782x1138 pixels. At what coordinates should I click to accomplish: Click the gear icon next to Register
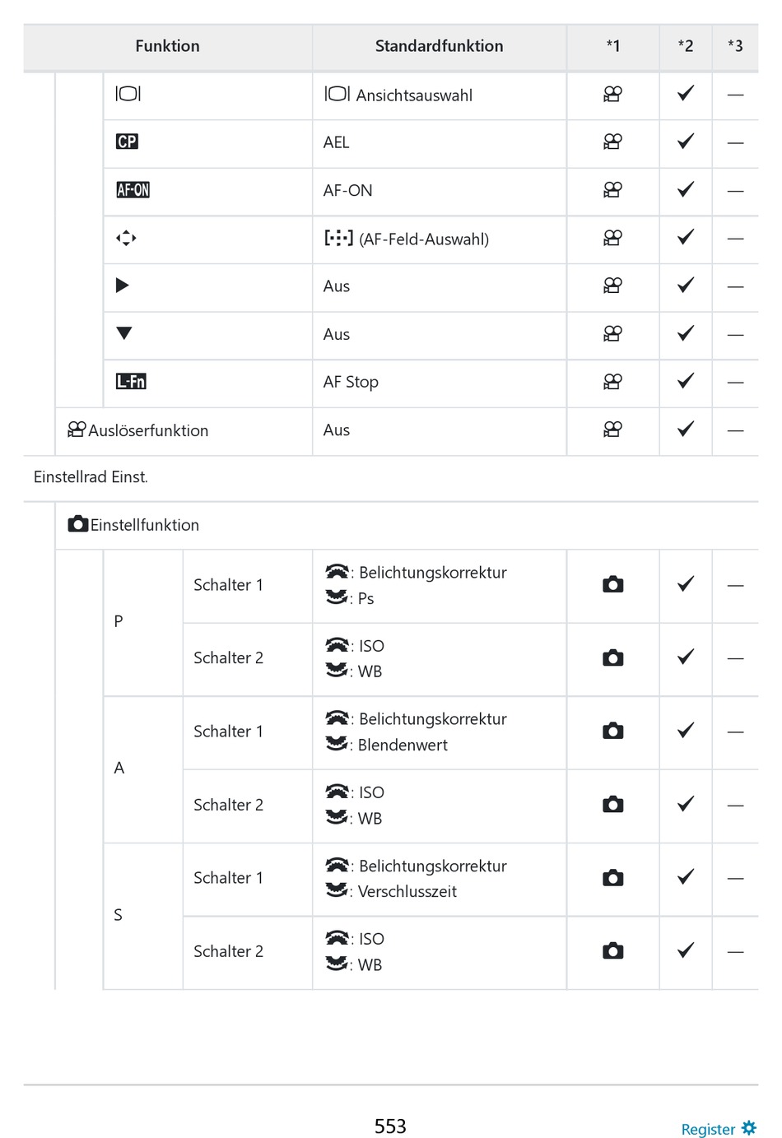pyautogui.click(x=749, y=1128)
